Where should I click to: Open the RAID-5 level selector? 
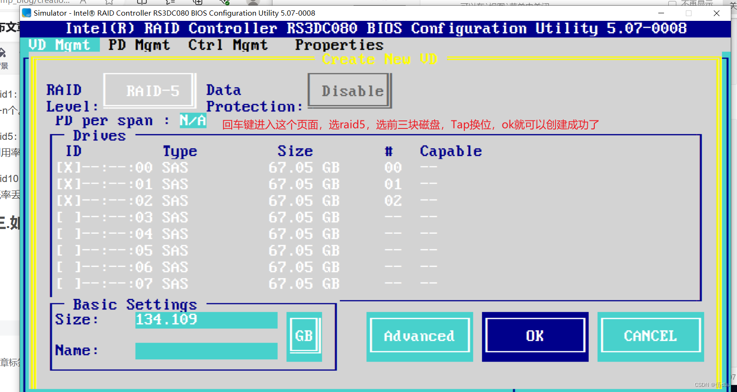150,91
